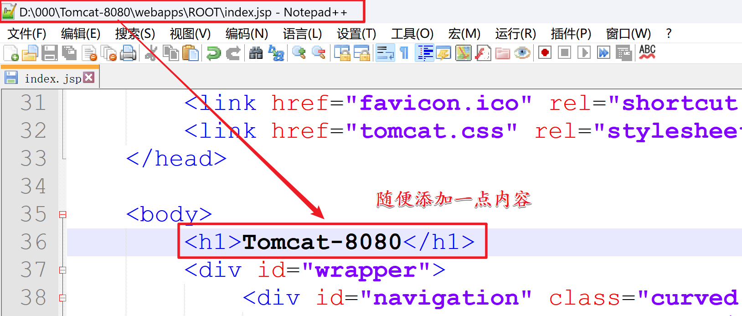Collapse the body tag fold at line 35
This screenshot has height=316, width=742.
tap(63, 214)
